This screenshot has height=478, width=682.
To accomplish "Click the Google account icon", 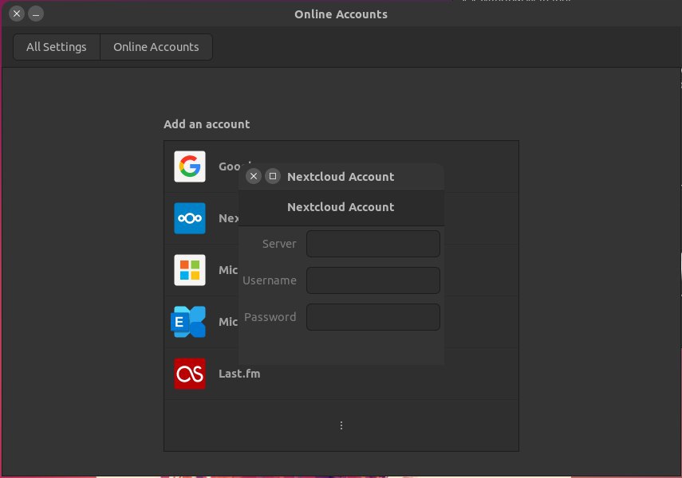I will tap(190, 167).
